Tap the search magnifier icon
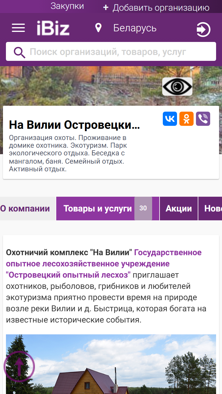The image size is (222, 394). pos(20,52)
